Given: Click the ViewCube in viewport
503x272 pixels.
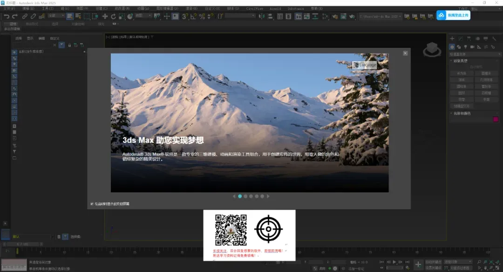Looking at the screenshot, I should (x=432, y=49).
